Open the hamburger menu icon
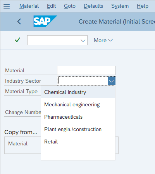The width and height of the screenshot is (155, 174). coord(7,6)
